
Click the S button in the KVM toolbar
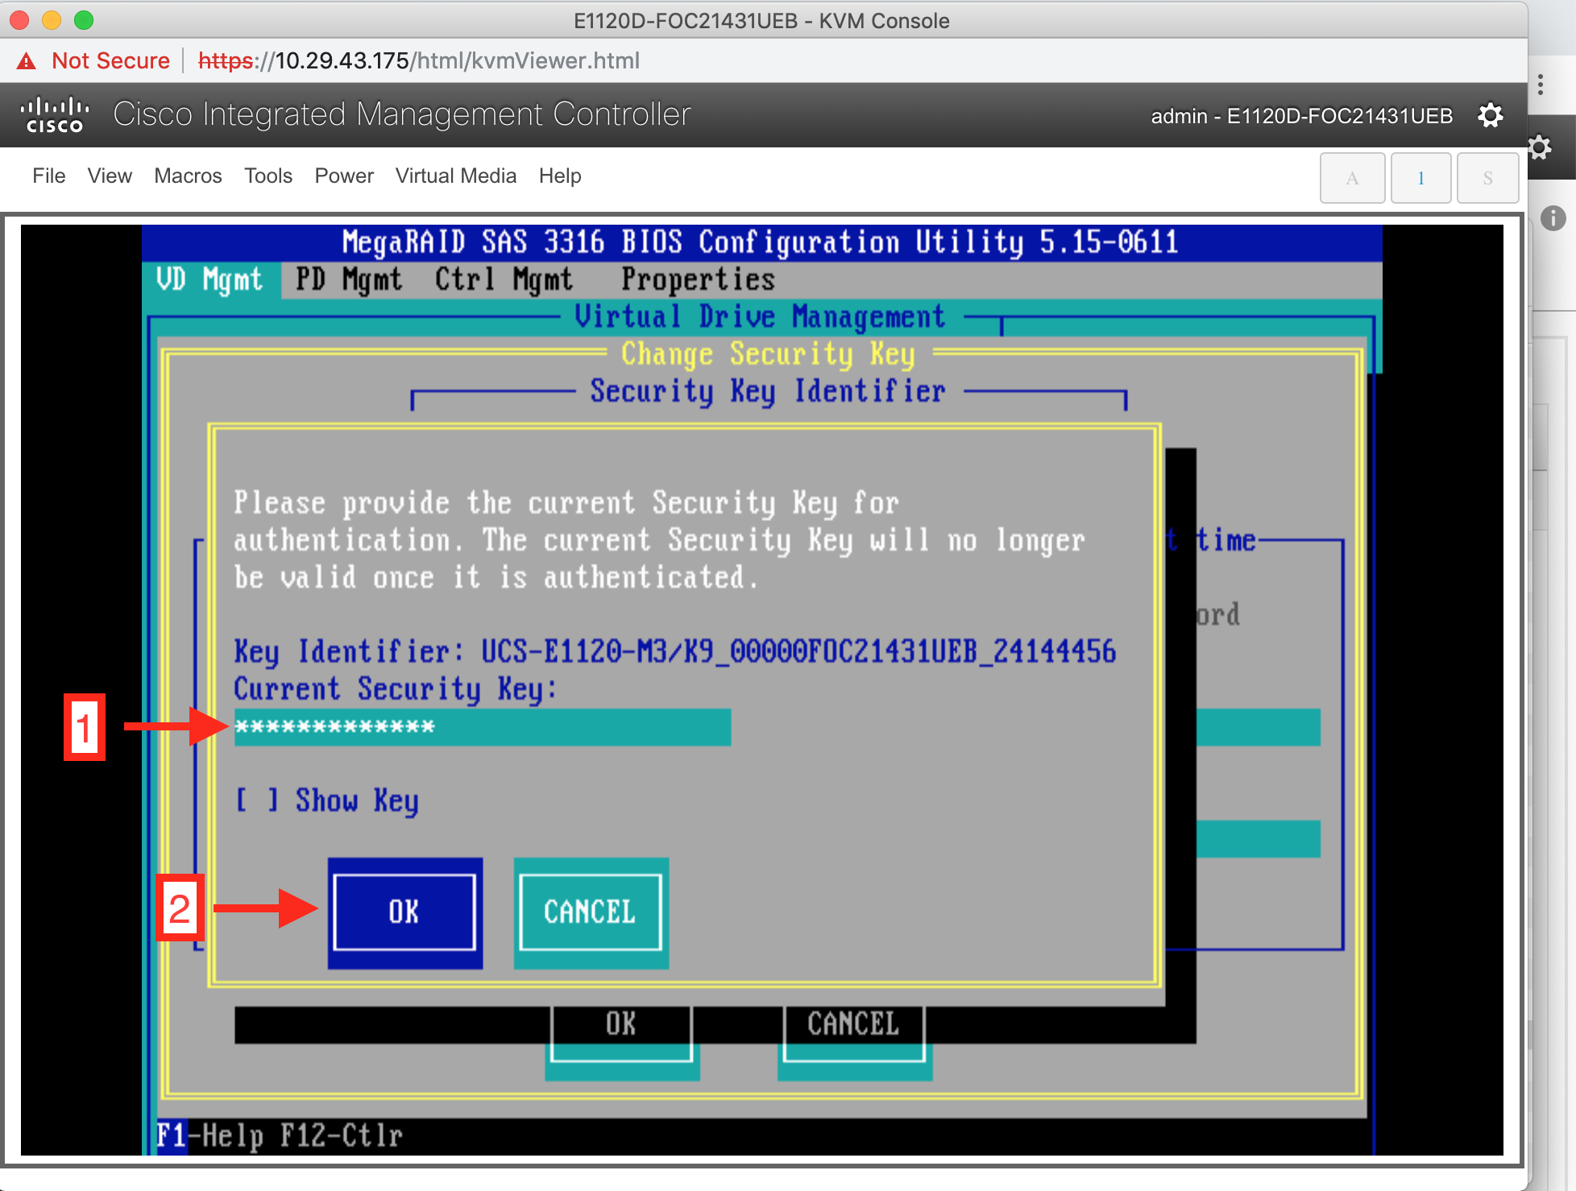[x=1487, y=177]
